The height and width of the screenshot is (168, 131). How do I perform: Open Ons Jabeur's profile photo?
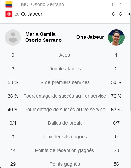(116, 37)
